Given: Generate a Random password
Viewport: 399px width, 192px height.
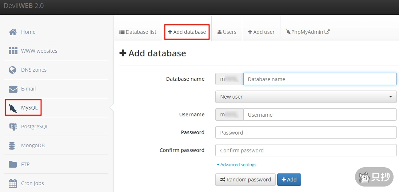Looking at the screenshot, I should (x=245, y=180).
